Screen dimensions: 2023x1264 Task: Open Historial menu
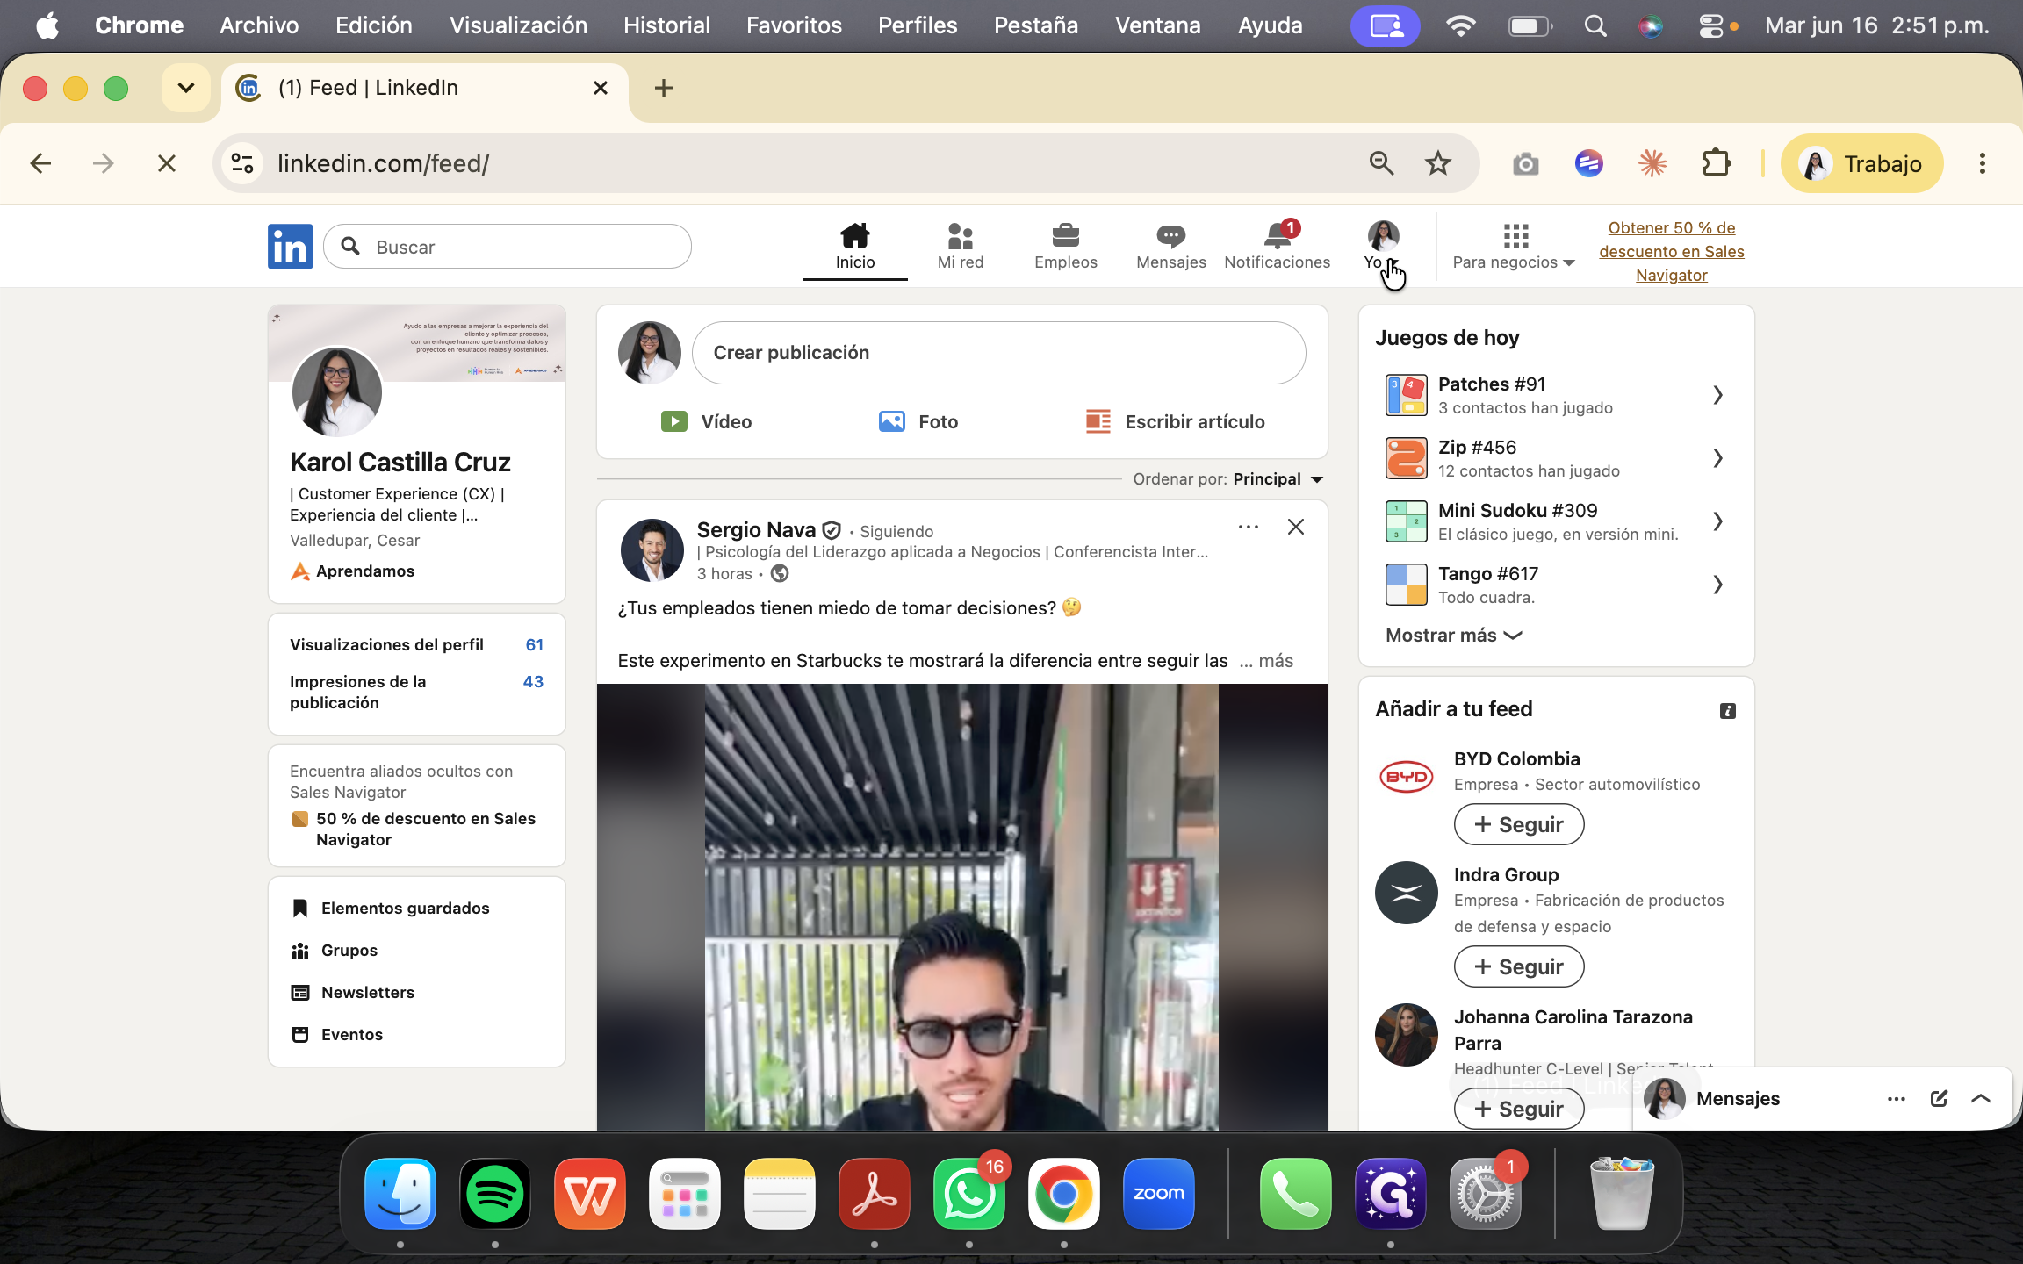(666, 25)
